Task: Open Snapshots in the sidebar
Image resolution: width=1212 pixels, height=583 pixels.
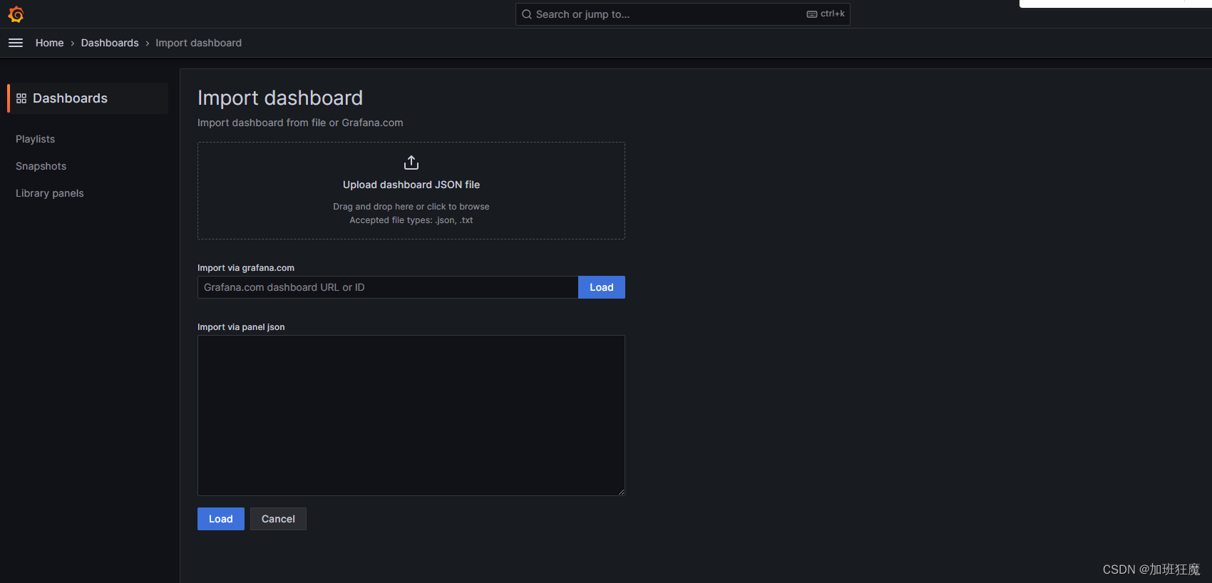Action: 41,166
